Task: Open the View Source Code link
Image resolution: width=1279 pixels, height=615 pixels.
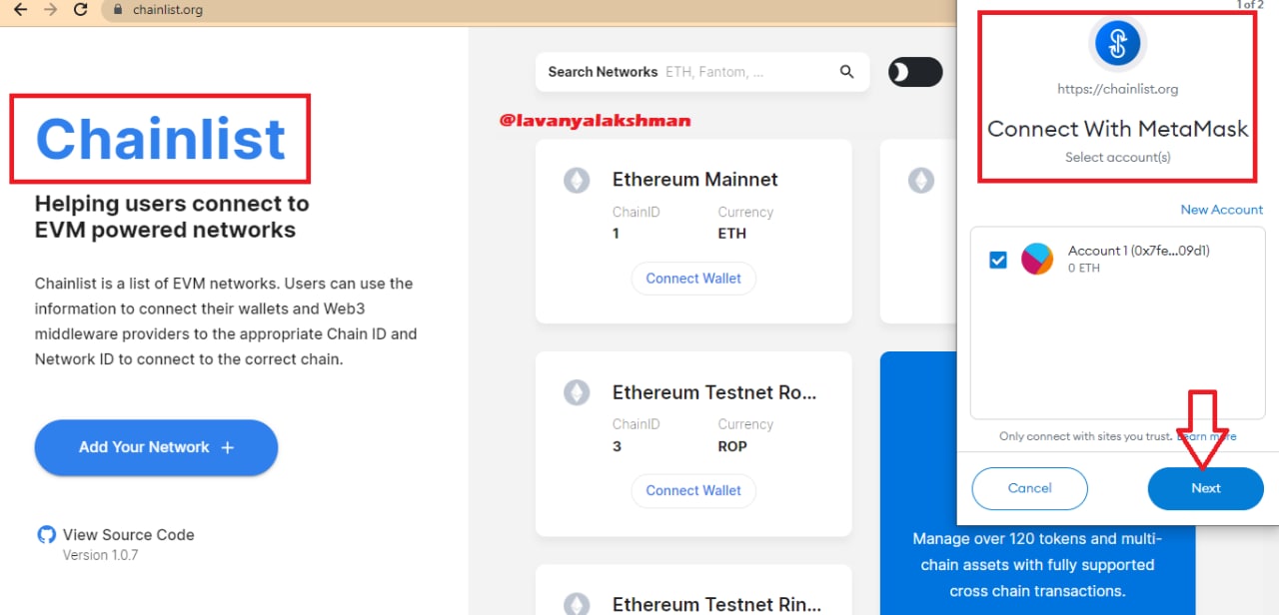Action: [128, 535]
